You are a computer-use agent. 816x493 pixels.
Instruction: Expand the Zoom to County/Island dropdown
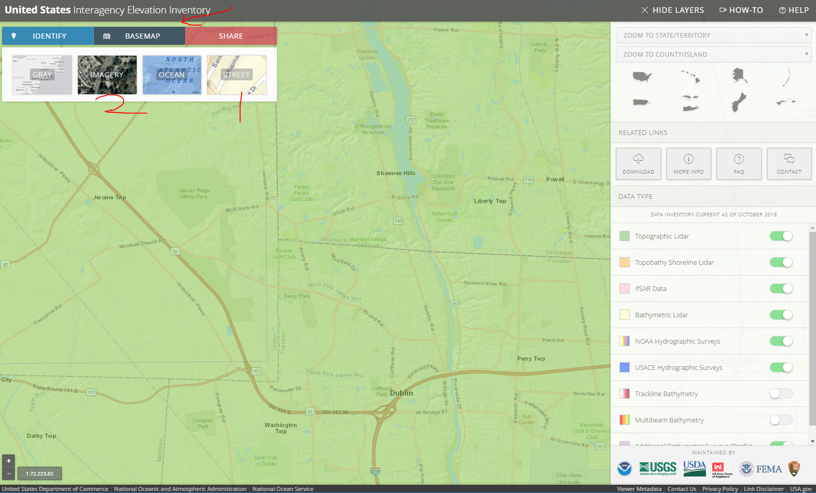click(x=713, y=55)
